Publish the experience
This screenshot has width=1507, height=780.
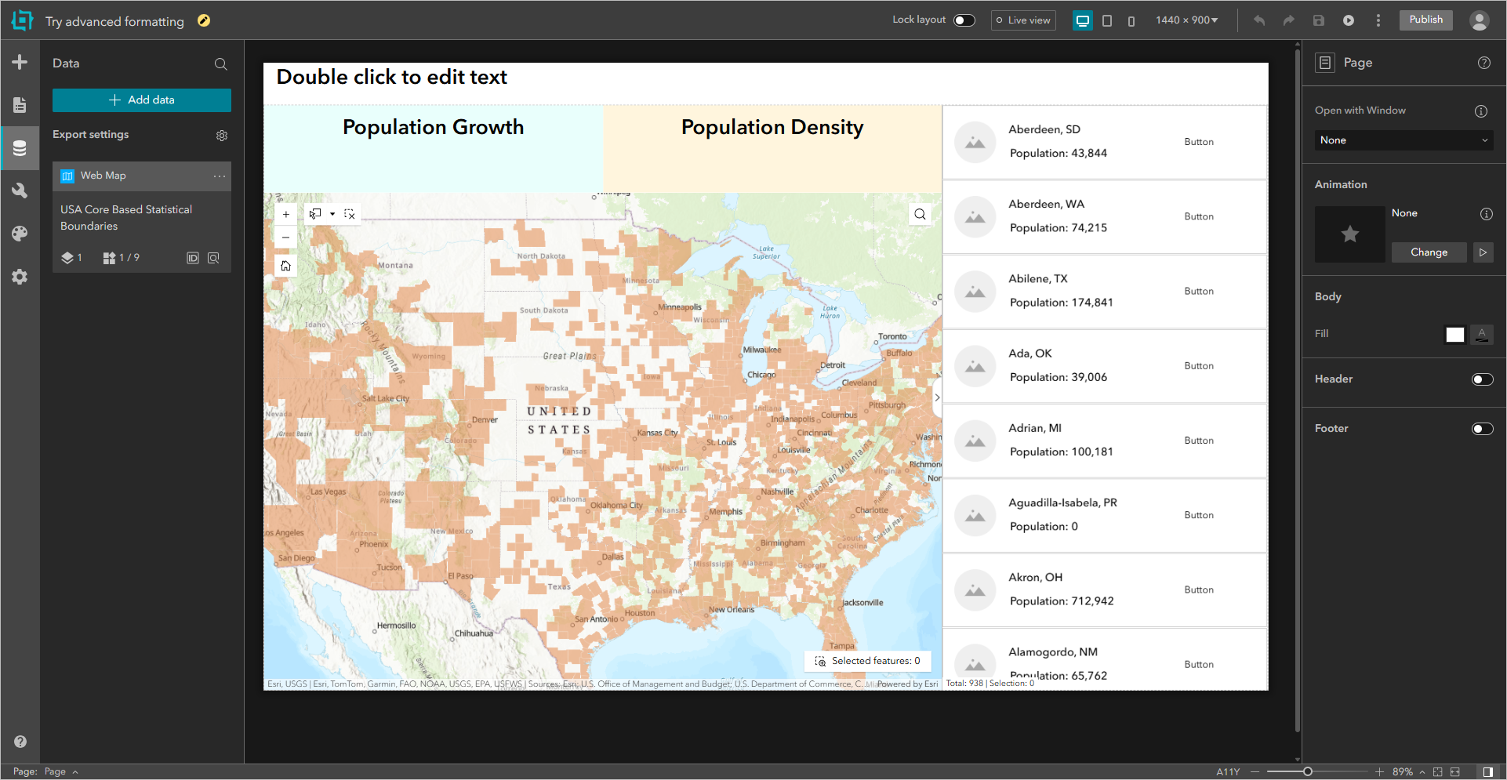[x=1426, y=20]
